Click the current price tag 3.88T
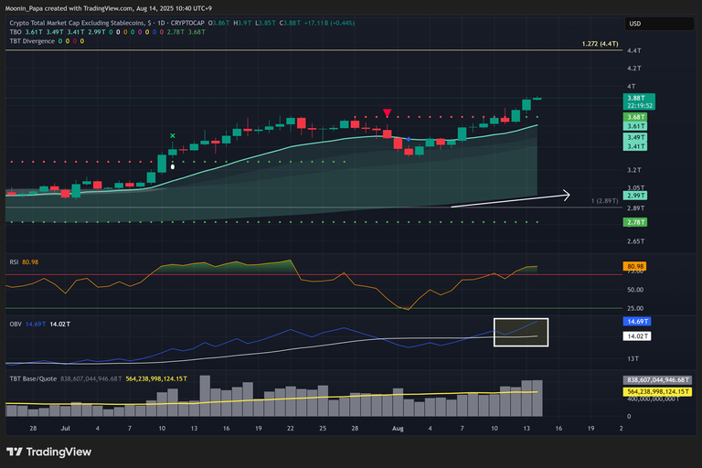 click(x=639, y=101)
